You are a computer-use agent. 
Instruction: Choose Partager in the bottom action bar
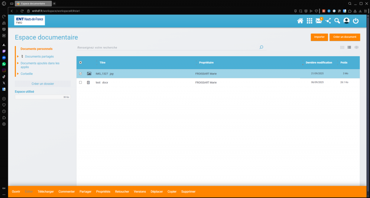click(85, 192)
